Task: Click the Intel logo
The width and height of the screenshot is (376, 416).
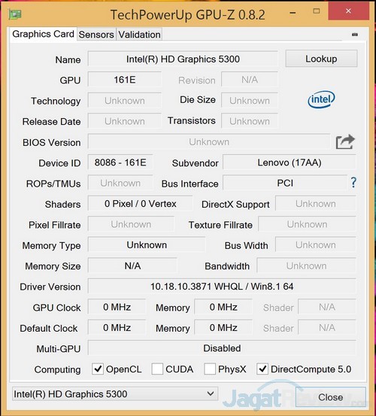Action: click(x=321, y=99)
